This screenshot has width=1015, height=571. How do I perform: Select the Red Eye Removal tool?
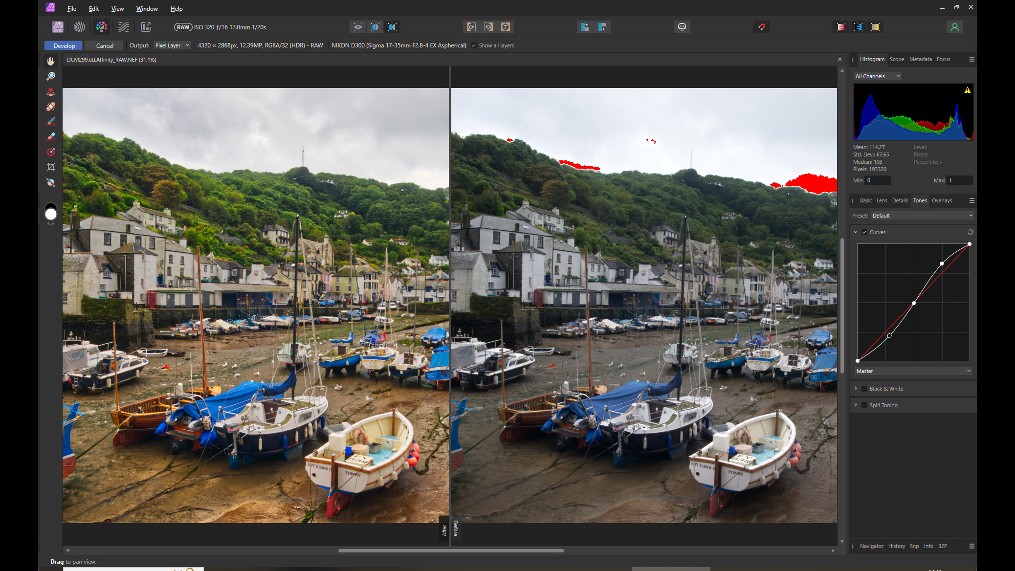coord(51,91)
